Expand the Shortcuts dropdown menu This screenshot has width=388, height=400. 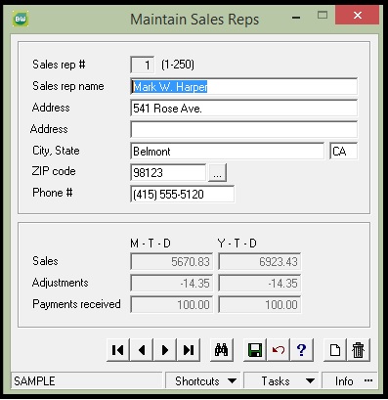[x=203, y=380]
